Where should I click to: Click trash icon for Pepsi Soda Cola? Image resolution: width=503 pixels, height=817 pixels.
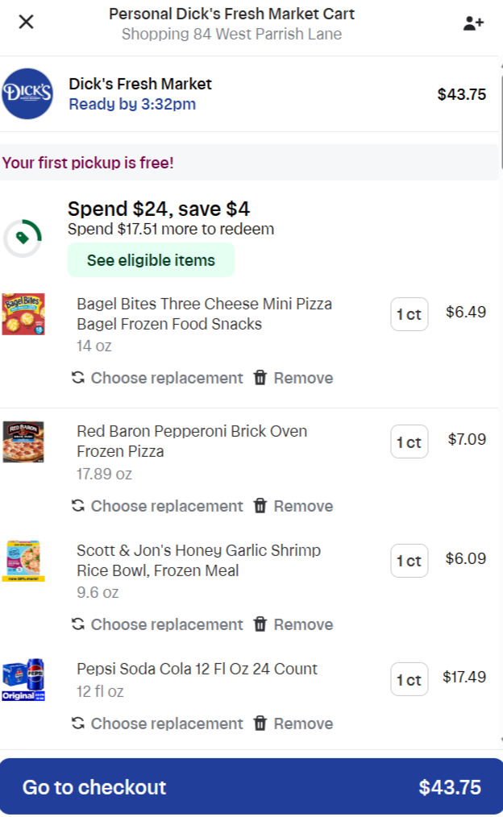pyautogui.click(x=260, y=724)
